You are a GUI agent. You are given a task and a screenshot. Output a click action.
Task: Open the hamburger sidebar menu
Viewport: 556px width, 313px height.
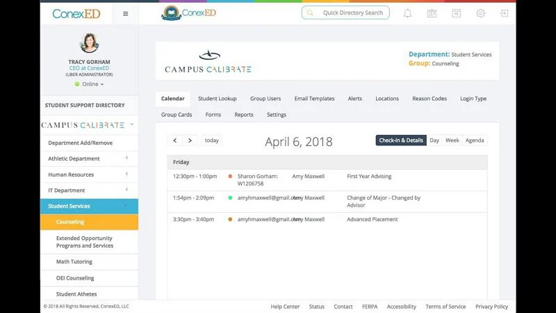[x=125, y=13]
